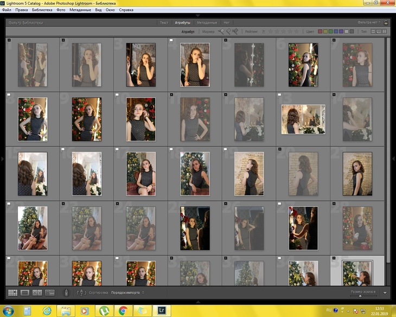396x317 pixels.
Task: Open the 'Порядок импорта' sort order dropdown
Action: (127, 293)
